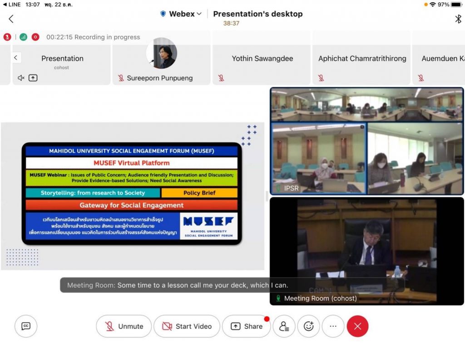465x348 pixels.
Task: Tap the red recording indicator icon
Action: pyautogui.click(x=35, y=37)
